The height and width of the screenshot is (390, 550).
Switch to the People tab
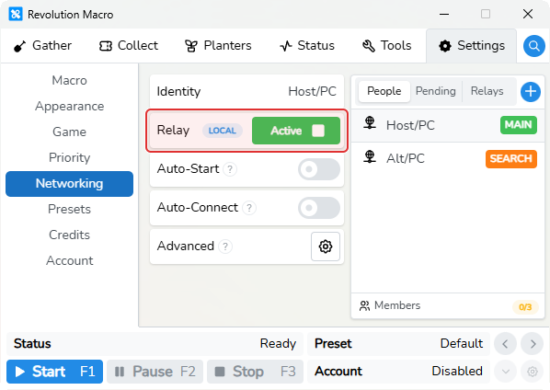(x=384, y=91)
